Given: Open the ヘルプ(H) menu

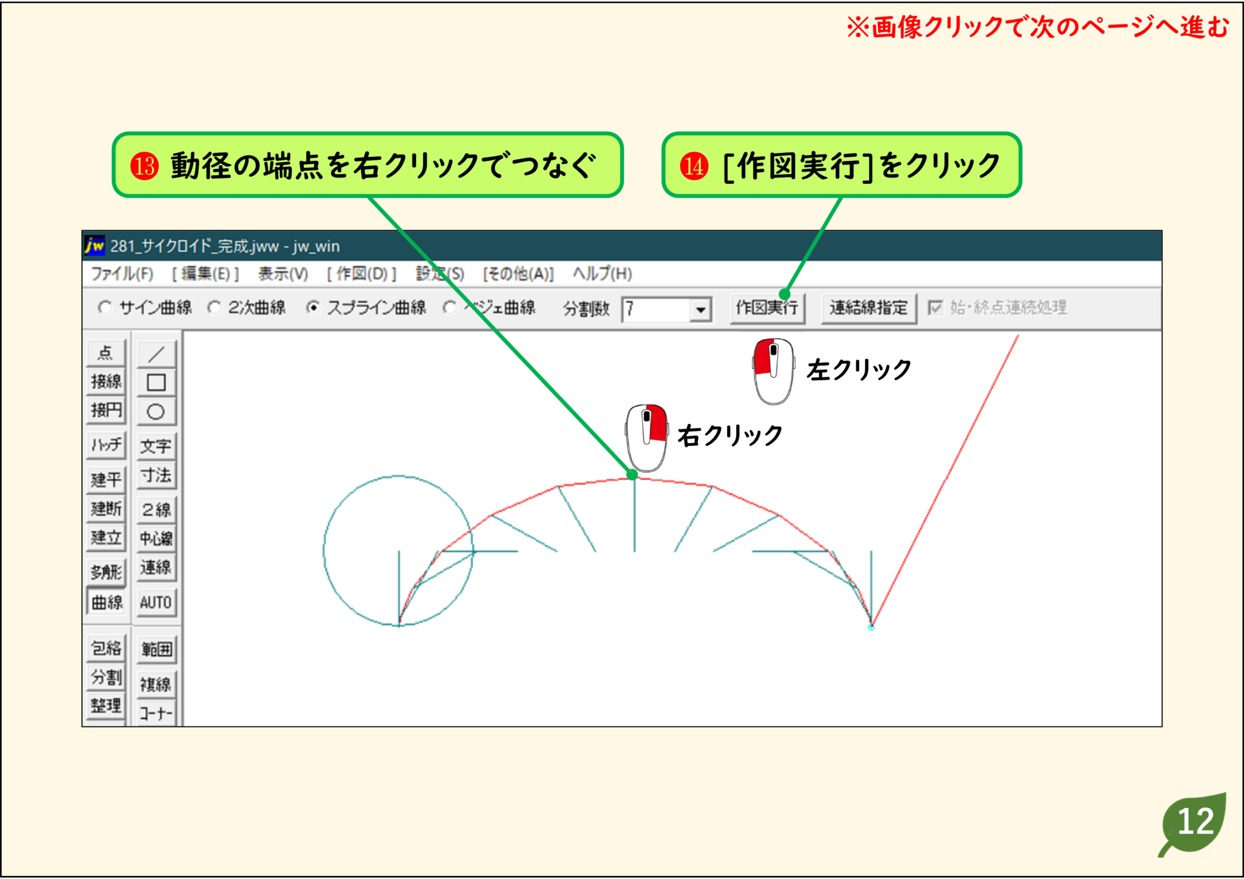Looking at the screenshot, I should (601, 274).
